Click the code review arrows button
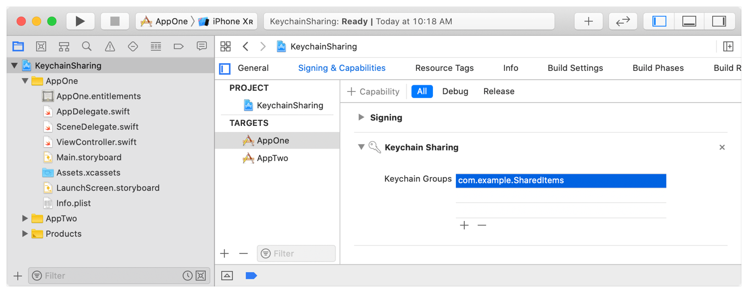This screenshot has width=748, height=293. point(623,21)
